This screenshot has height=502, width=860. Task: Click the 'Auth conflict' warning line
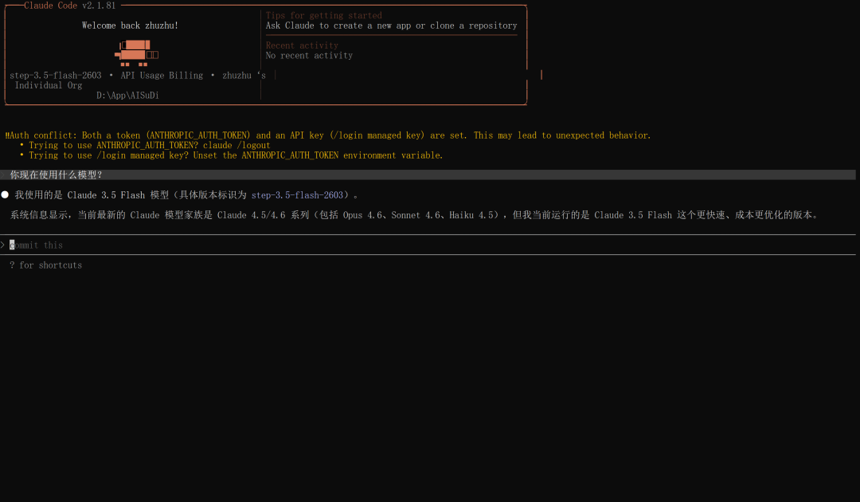328,135
